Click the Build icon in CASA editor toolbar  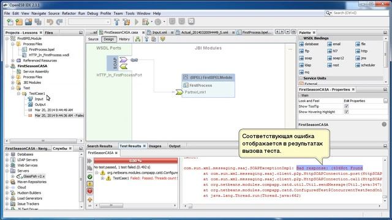[x=146, y=39]
